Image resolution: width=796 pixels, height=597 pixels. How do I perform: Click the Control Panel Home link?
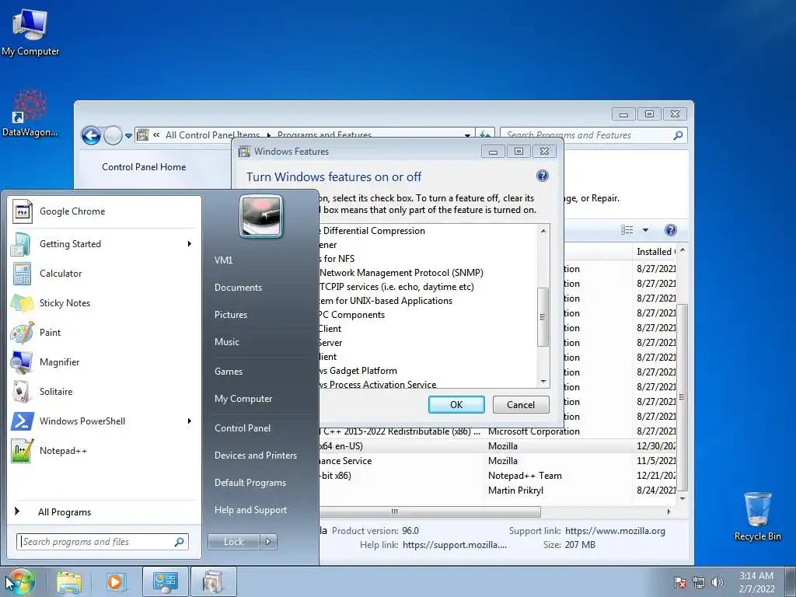point(144,167)
